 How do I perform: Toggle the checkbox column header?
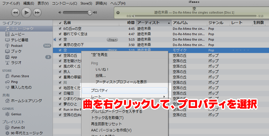point(60,23)
